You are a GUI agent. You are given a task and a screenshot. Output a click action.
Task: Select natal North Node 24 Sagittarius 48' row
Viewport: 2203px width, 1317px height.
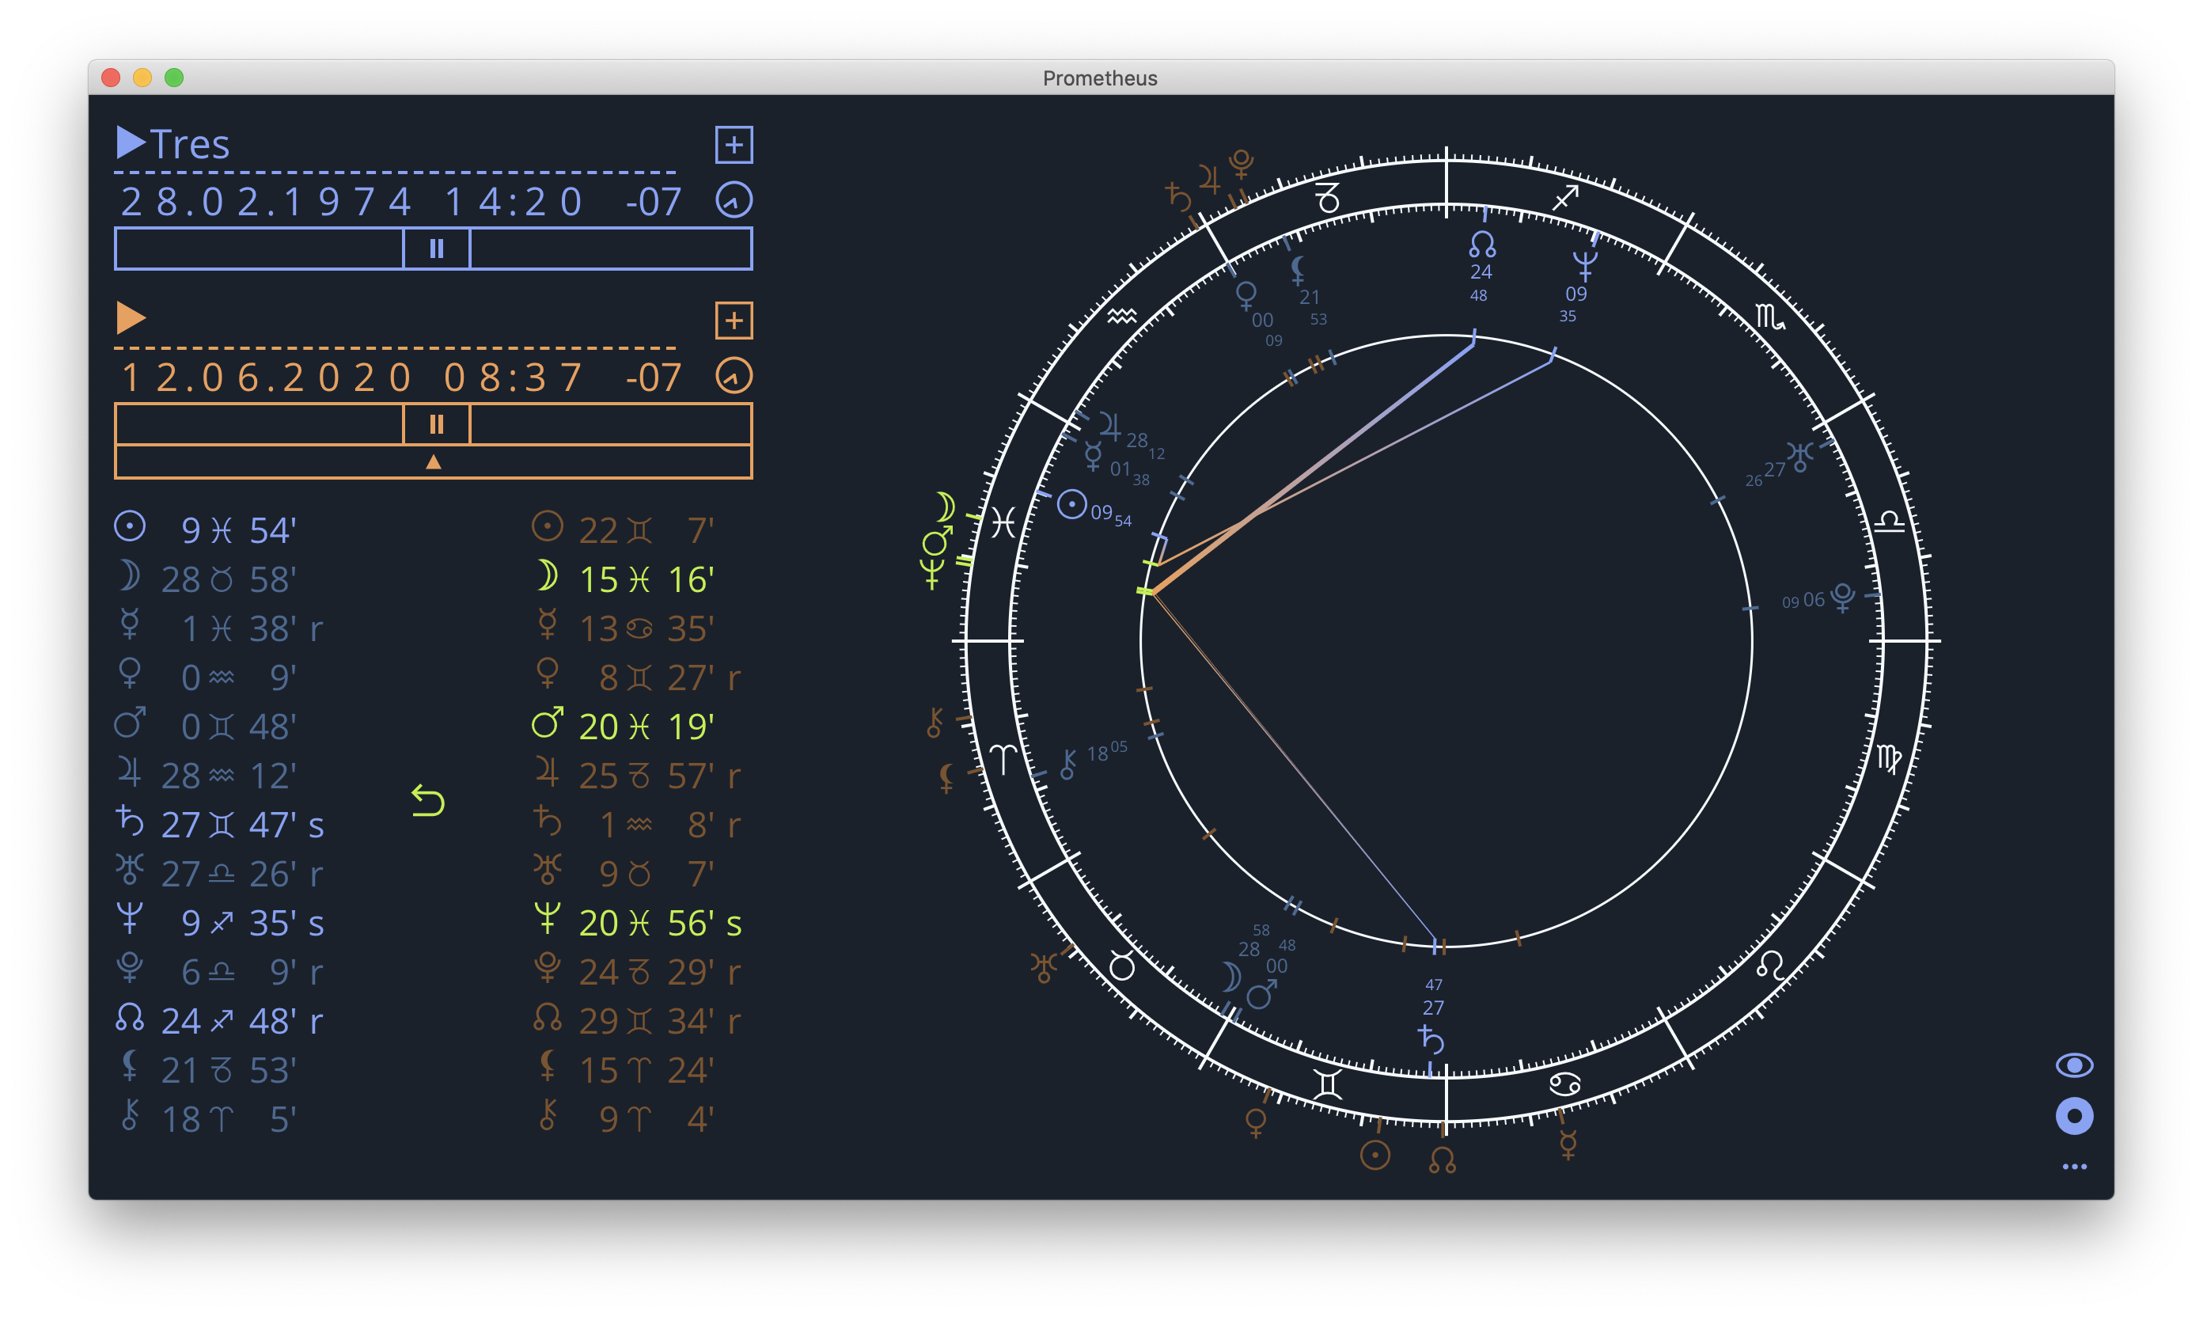coord(219,1020)
